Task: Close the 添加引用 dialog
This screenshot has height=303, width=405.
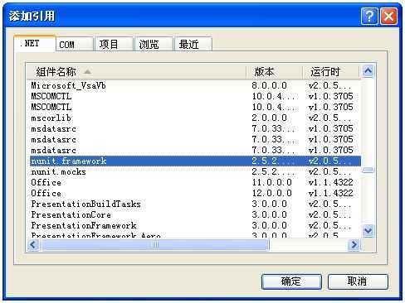Action: (388, 17)
